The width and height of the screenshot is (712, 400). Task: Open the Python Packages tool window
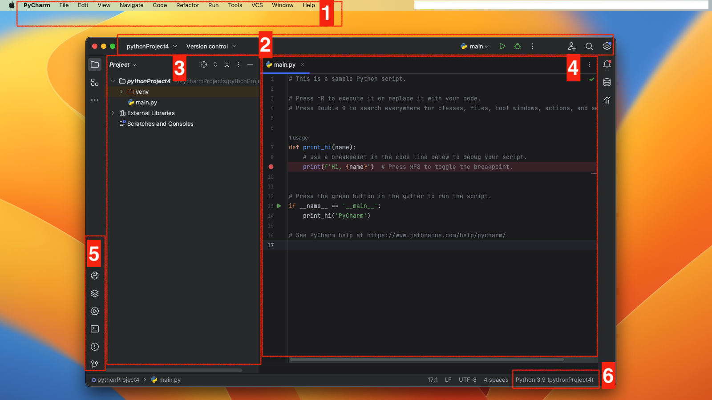95,293
